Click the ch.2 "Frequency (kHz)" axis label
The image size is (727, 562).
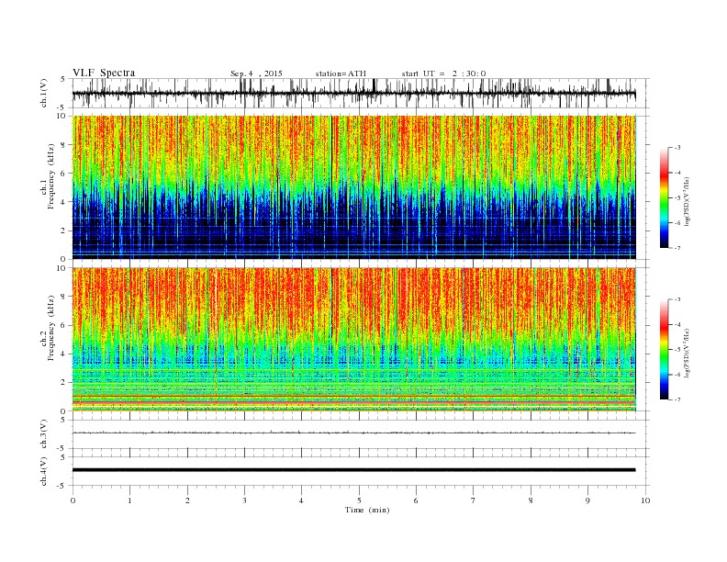[x=51, y=329]
